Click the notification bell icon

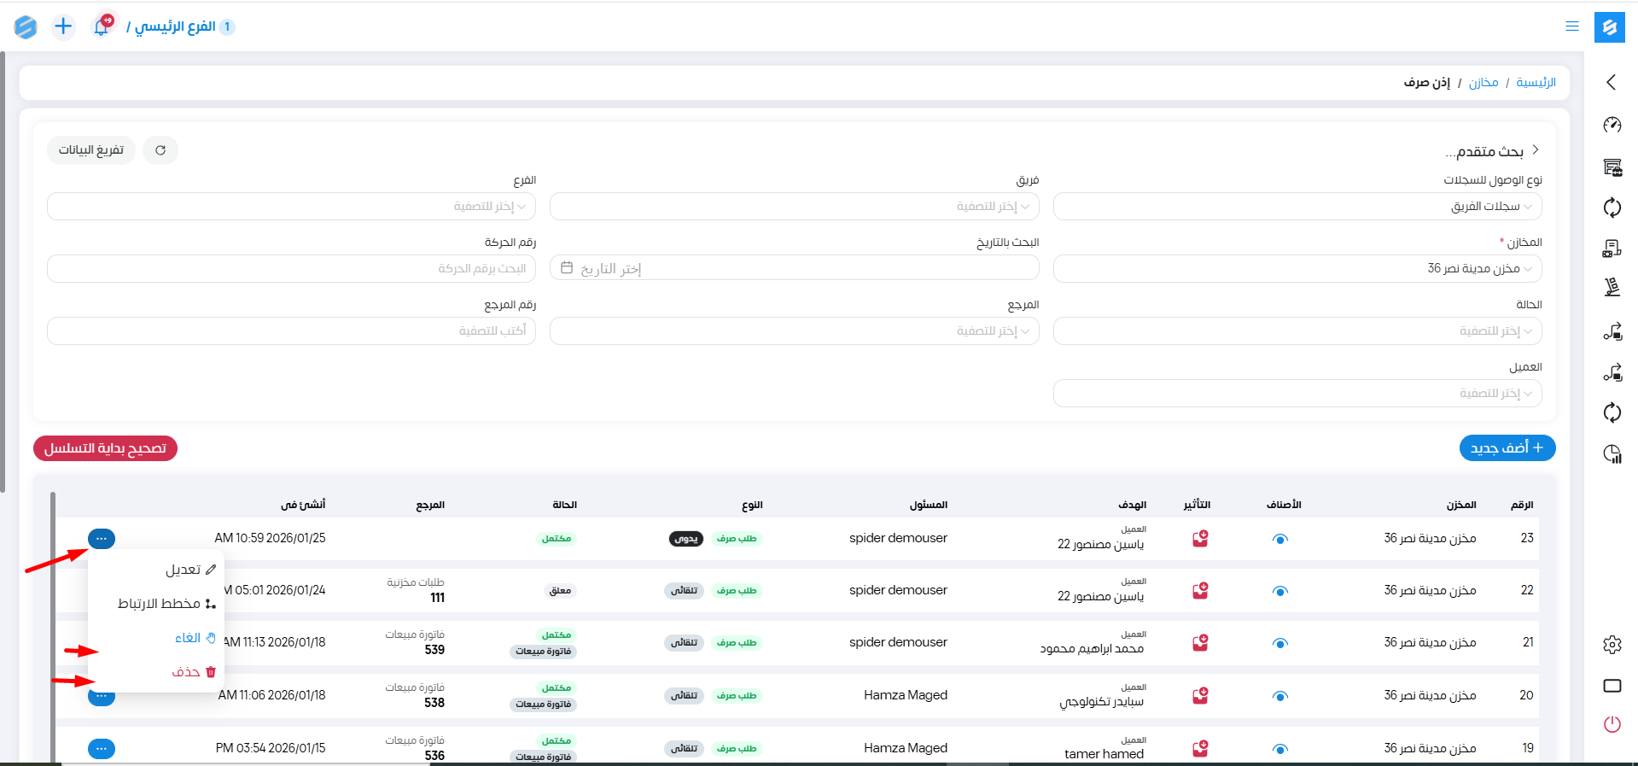(x=102, y=26)
